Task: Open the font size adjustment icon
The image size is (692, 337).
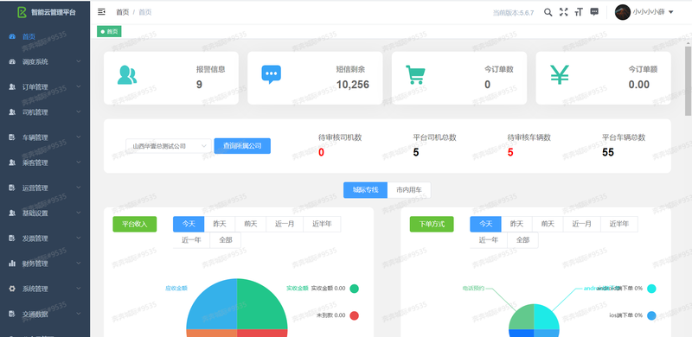Action: tap(579, 12)
